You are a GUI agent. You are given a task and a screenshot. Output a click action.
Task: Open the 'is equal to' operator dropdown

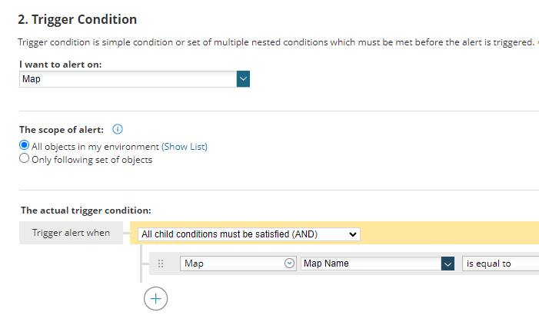[498, 264]
